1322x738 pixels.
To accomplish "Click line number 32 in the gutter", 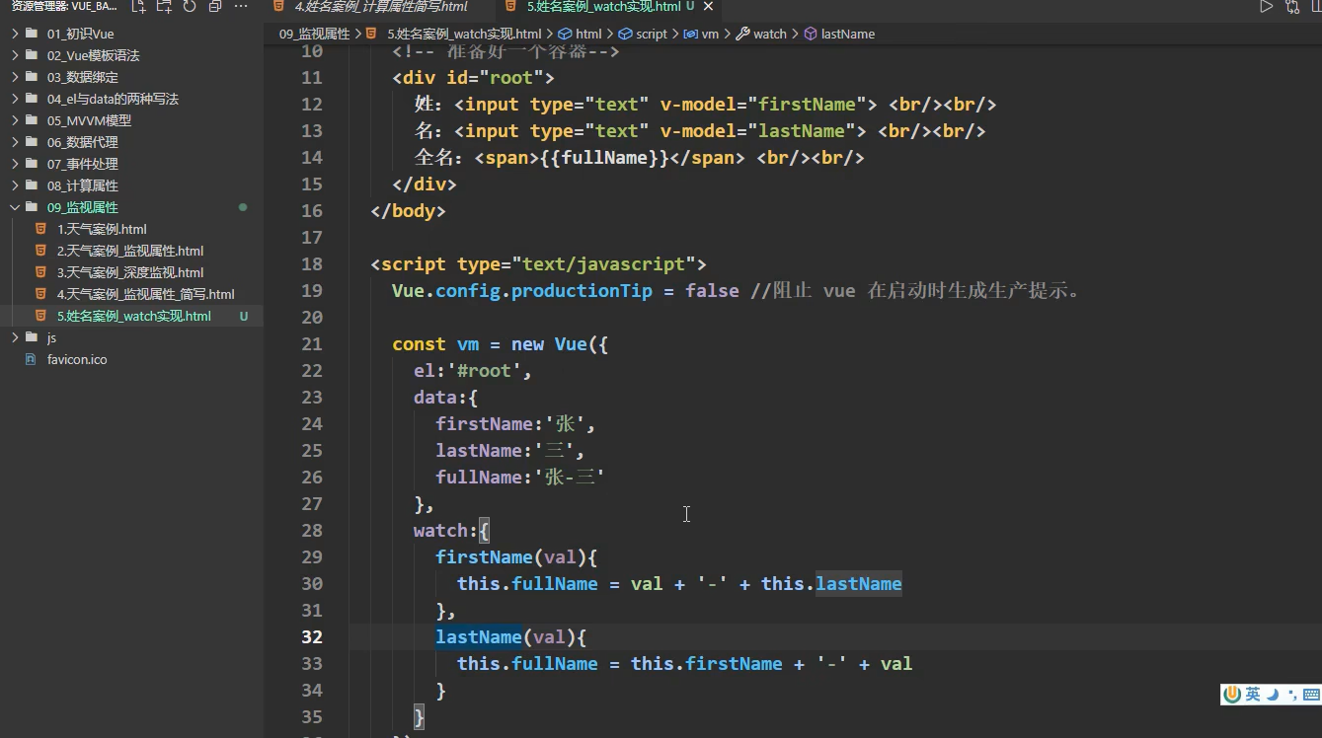I will pos(311,636).
